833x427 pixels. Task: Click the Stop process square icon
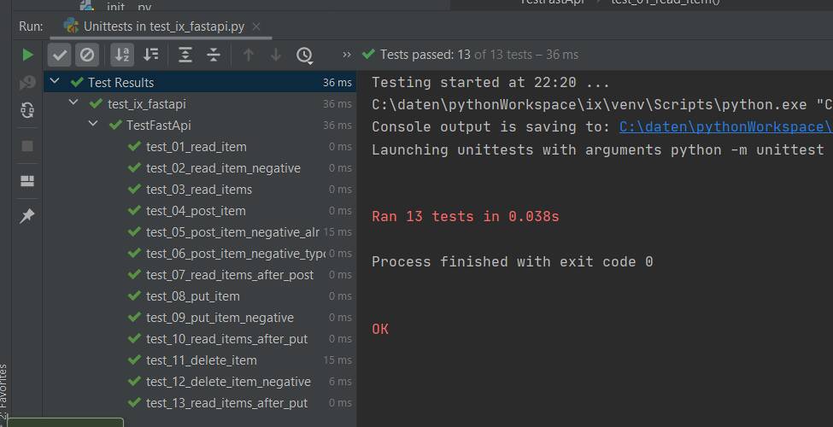[27, 146]
